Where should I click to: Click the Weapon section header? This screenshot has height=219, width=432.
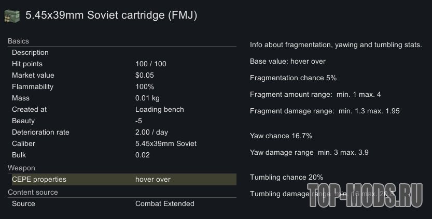[x=21, y=168]
